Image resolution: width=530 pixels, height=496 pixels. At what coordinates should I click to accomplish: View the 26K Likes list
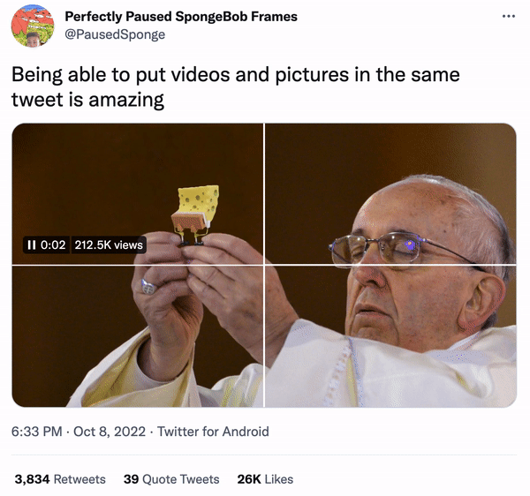(265, 479)
